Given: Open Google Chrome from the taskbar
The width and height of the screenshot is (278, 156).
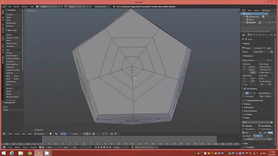Looking at the screenshot, I should (30, 153).
